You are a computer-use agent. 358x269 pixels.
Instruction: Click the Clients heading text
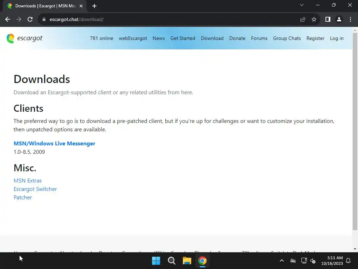coord(28,109)
